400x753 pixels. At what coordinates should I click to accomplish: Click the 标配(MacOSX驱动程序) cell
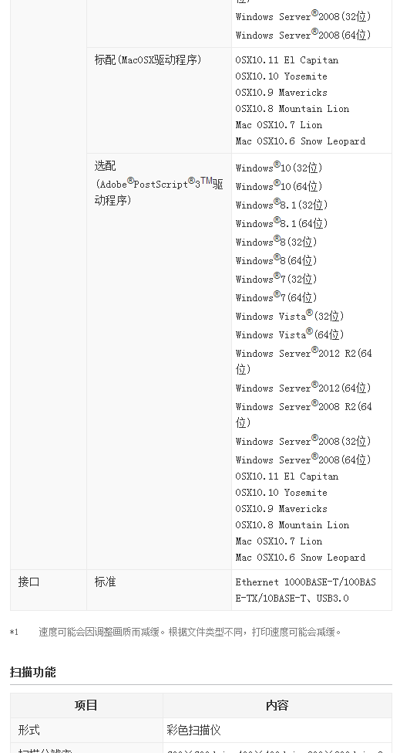coord(159,100)
